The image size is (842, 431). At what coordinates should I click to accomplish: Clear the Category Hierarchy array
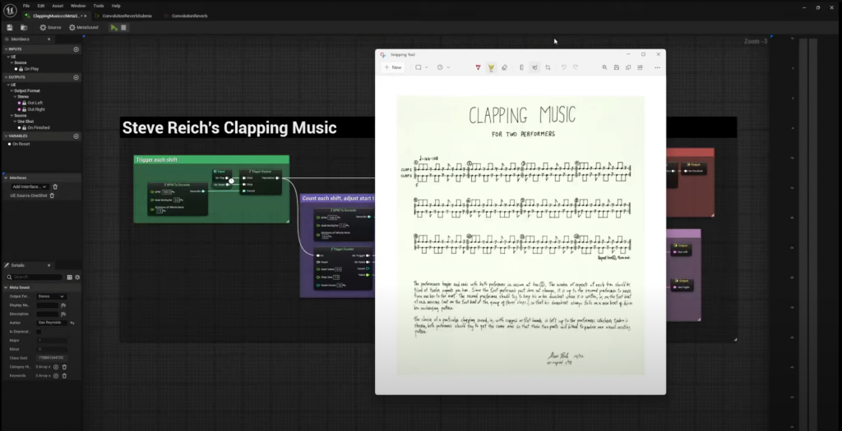pos(64,367)
